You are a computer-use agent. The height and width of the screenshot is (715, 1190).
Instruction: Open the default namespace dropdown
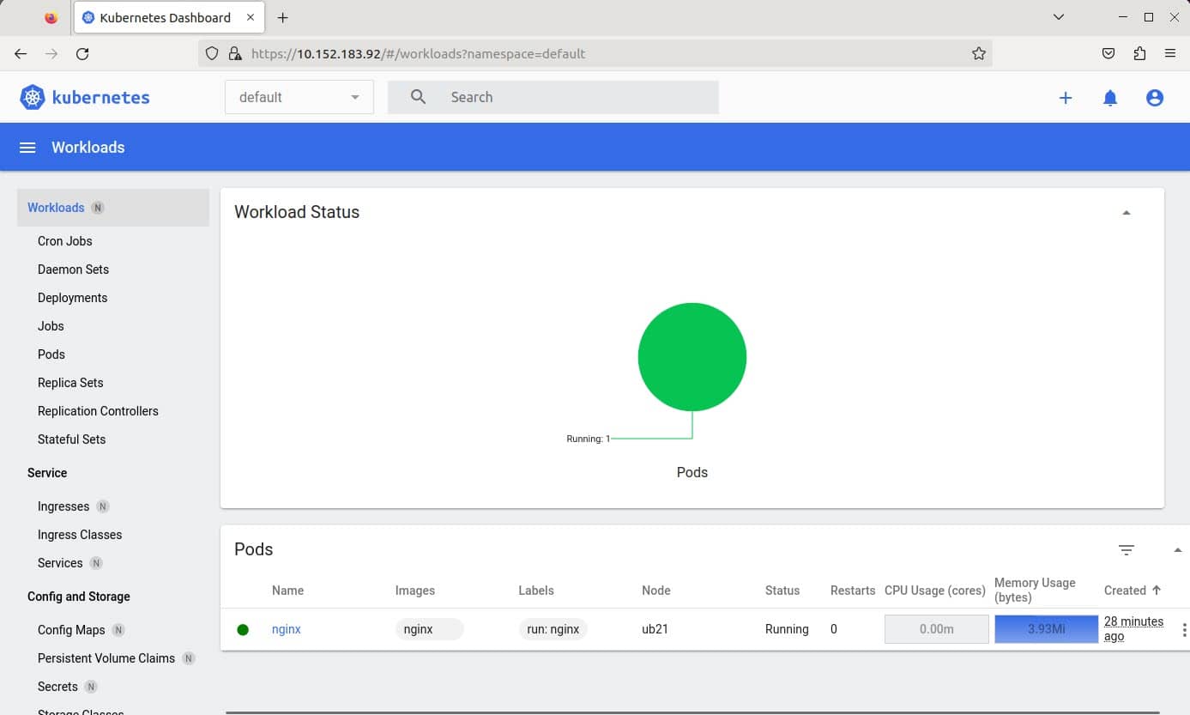coord(299,97)
